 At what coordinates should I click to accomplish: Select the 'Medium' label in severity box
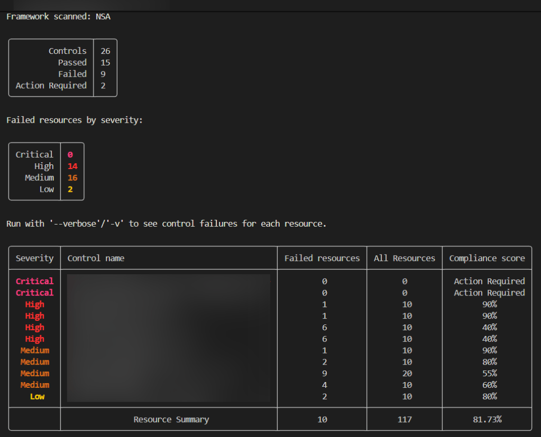pos(39,178)
